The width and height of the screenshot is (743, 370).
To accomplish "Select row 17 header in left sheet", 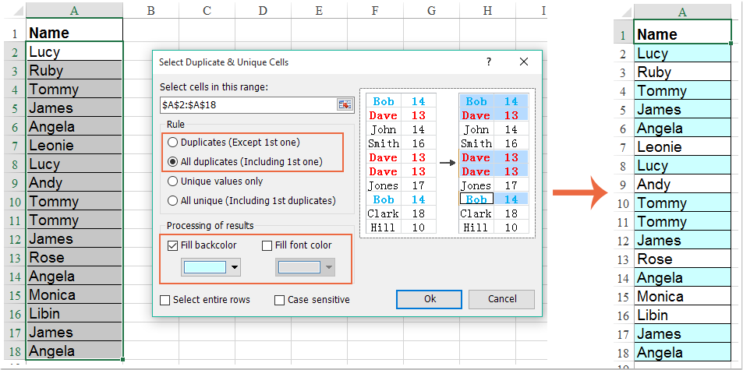I will pyautogui.click(x=14, y=333).
